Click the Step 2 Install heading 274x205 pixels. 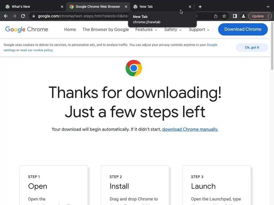pyautogui.click(x=119, y=186)
